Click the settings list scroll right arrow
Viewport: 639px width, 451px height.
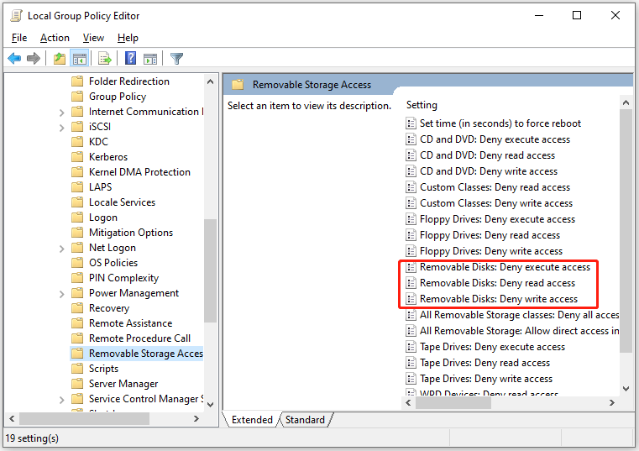point(611,402)
